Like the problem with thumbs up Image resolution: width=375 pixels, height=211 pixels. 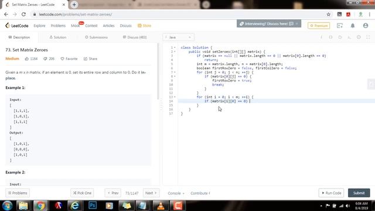coord(27,59)
